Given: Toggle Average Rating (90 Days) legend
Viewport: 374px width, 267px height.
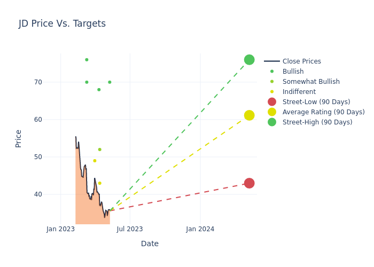Looking at the screenshot, I should point(323,112).
